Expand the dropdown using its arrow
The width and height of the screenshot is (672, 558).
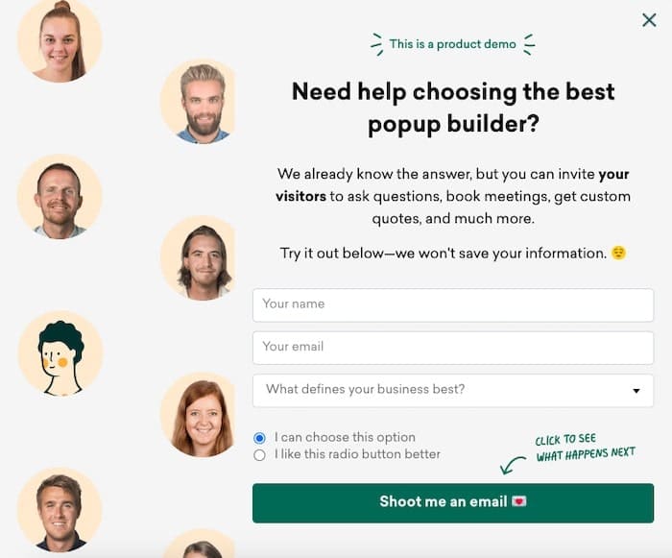tap(636, 391)
